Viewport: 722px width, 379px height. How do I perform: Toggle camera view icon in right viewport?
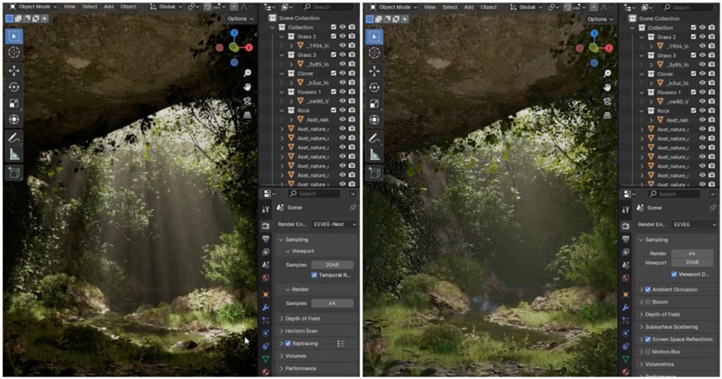(607, 101)
